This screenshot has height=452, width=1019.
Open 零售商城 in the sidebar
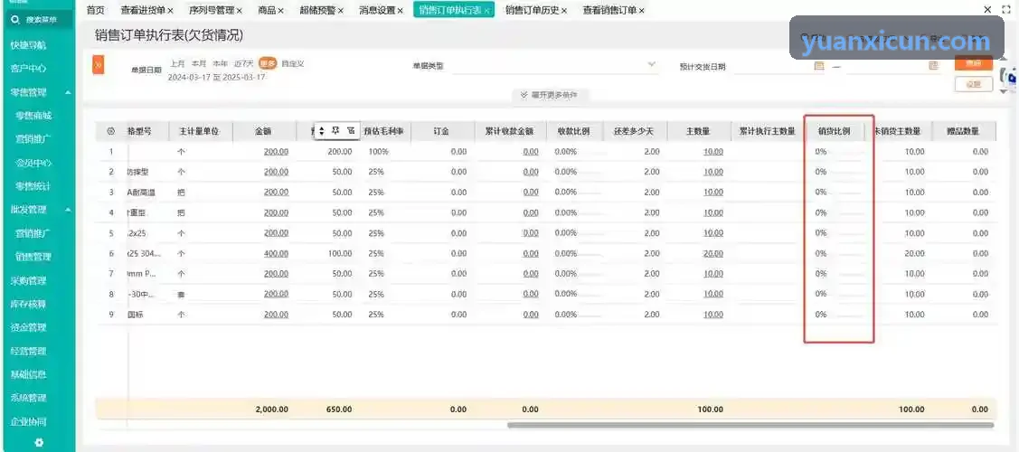[33, 116]
